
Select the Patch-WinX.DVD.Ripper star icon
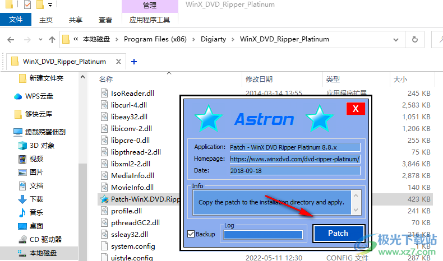click(104, 199)
